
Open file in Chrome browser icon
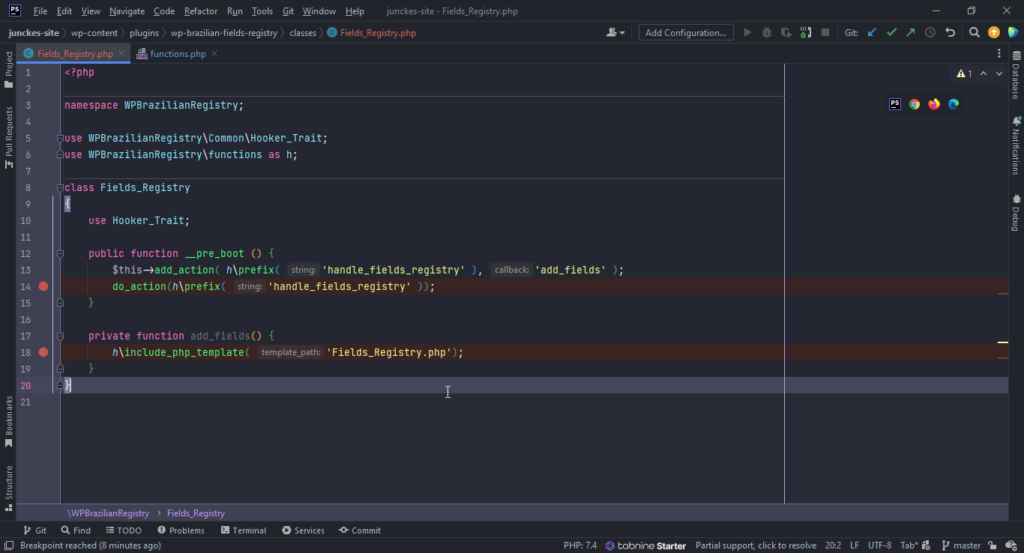915,104
